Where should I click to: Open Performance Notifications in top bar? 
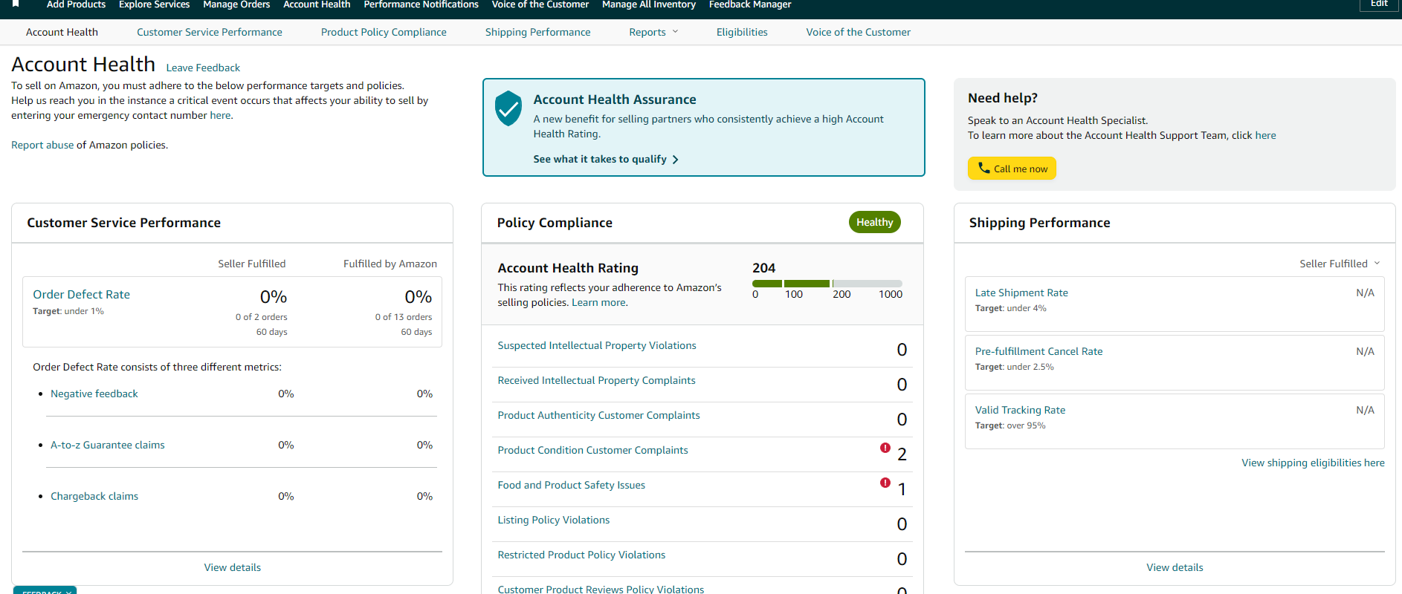421,4
